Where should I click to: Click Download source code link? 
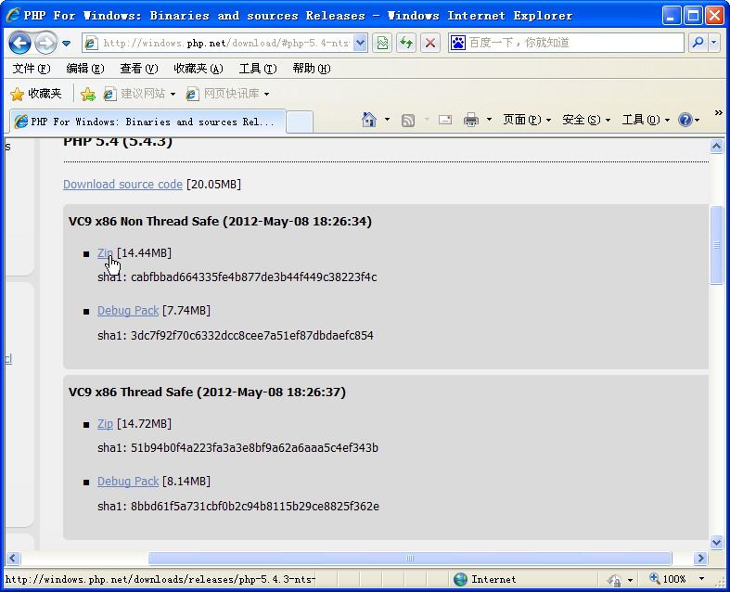pyautogui.click(x=123, y=185)
